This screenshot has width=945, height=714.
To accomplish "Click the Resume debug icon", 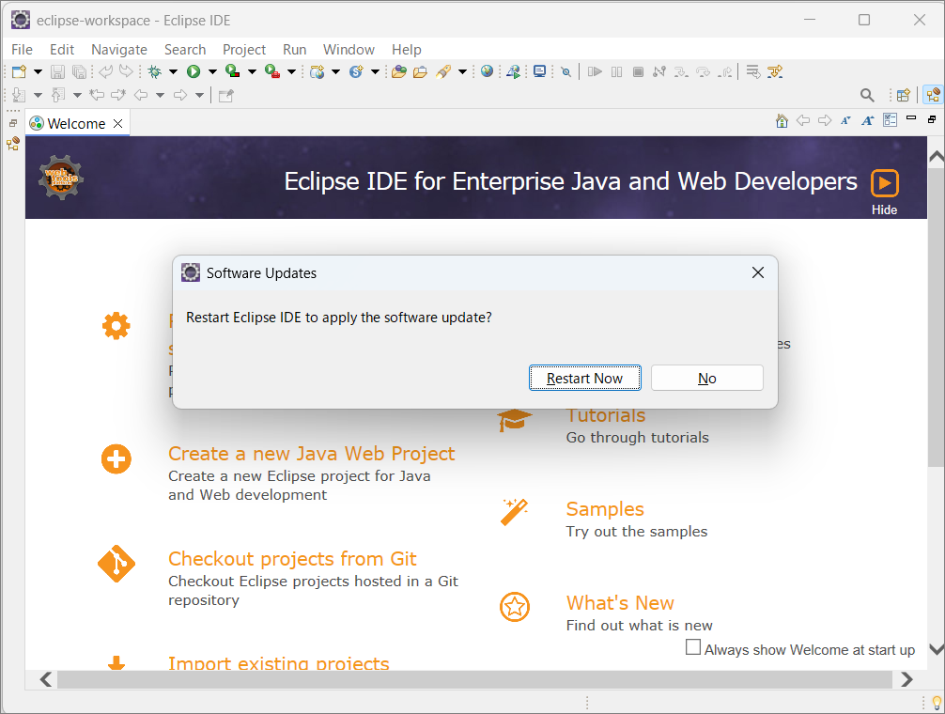I will tap(595, 71).
